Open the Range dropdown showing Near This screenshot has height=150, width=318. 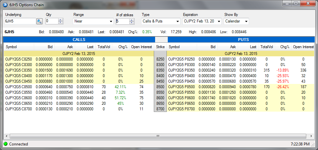(93, 21)
